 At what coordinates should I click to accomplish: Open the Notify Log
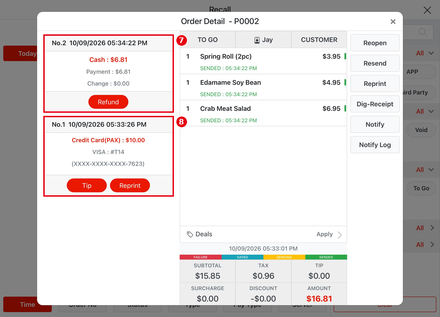pyautogui.click(x=375, y=145)
